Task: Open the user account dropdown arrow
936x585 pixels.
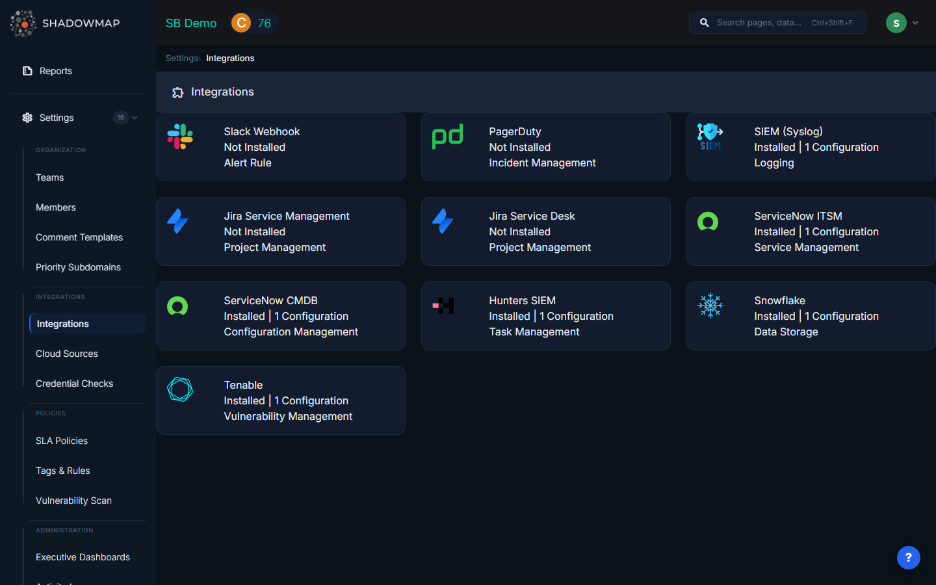Action: [916, 23]
